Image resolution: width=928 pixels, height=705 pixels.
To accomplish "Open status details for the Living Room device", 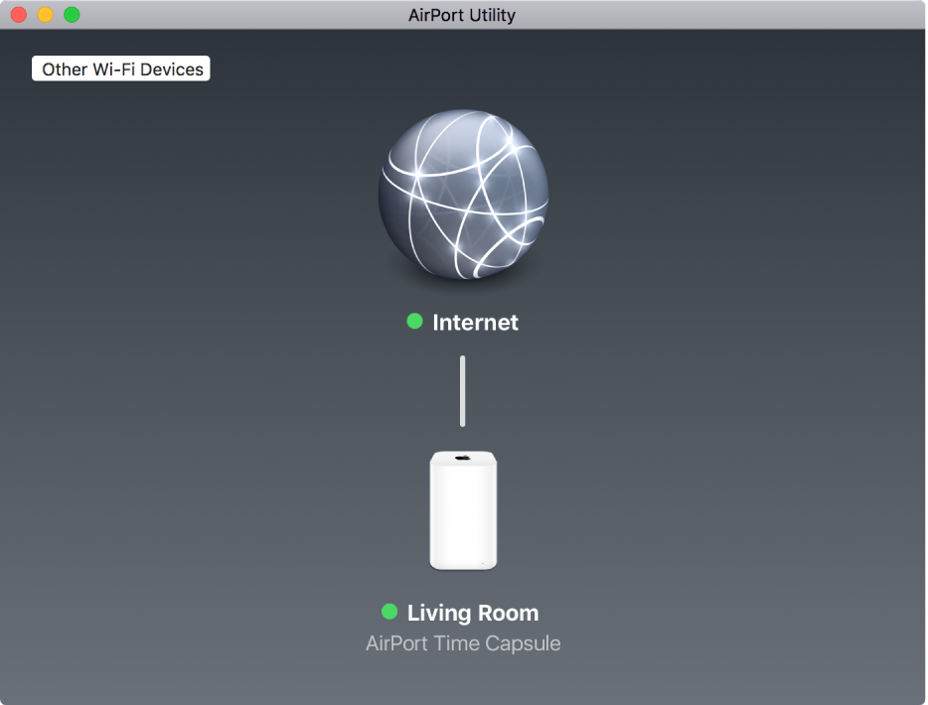I will [463, 510].
